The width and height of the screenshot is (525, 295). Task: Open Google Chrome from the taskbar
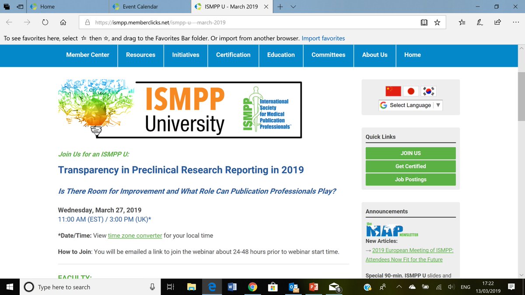[252, 287]
